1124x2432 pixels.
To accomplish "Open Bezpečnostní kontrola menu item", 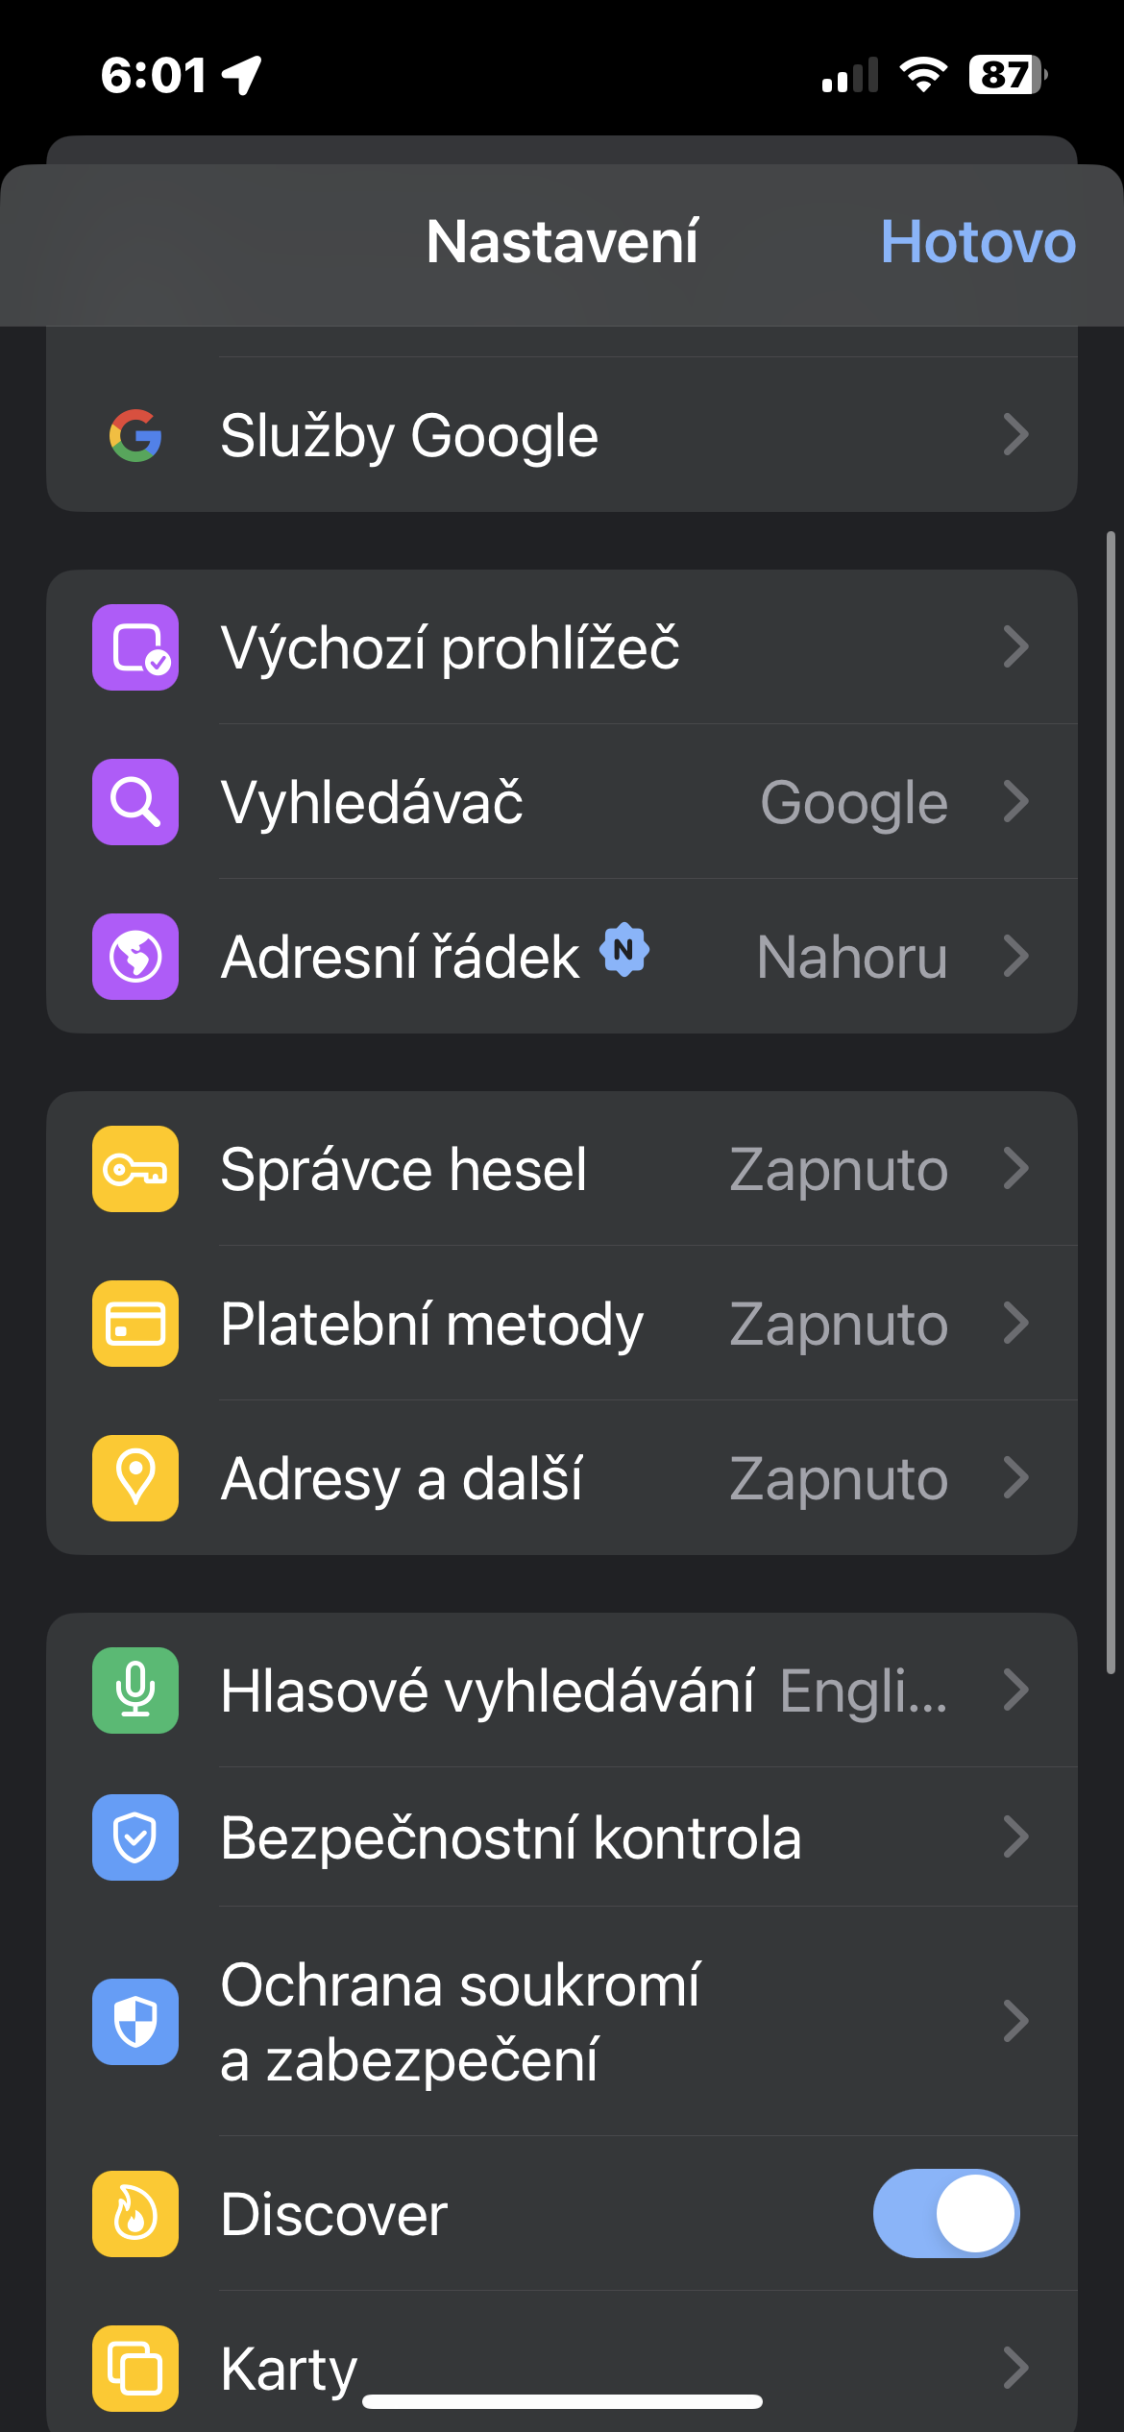I will 509,1837.
